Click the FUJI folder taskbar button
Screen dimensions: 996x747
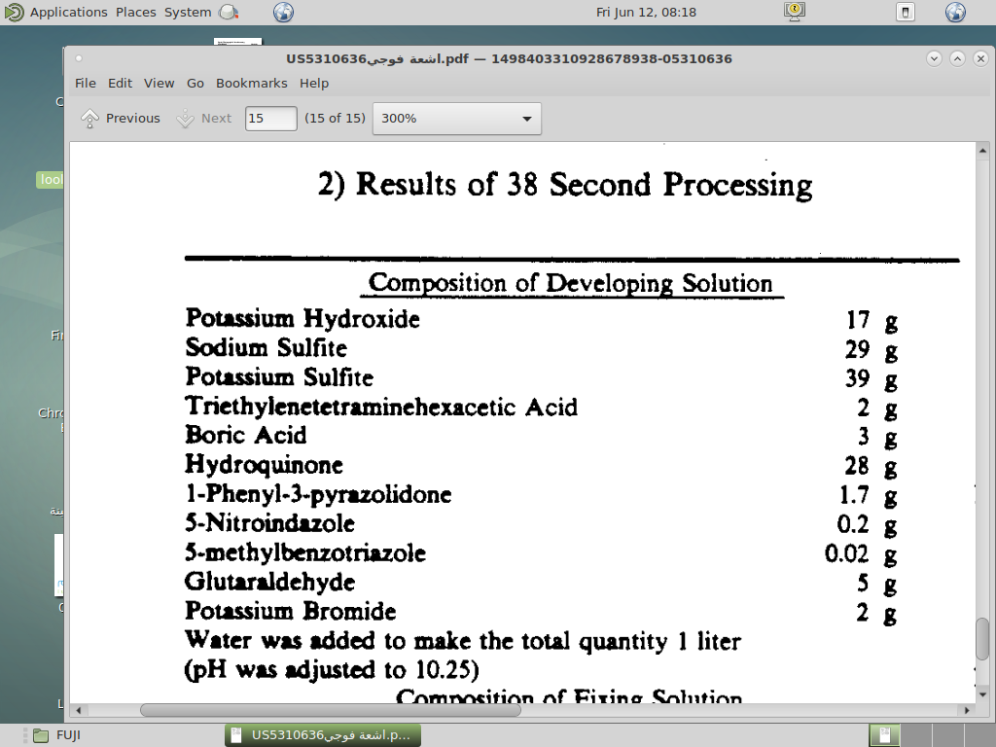click(x=57, y=735)
